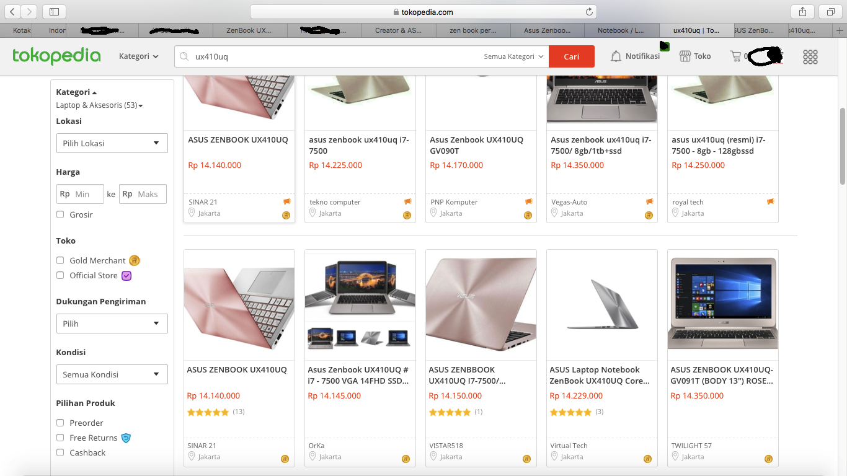847x476 pixels.
Task: Open the Dukungan Pengiriman Pilih dropdown
Action: point(112,324)
